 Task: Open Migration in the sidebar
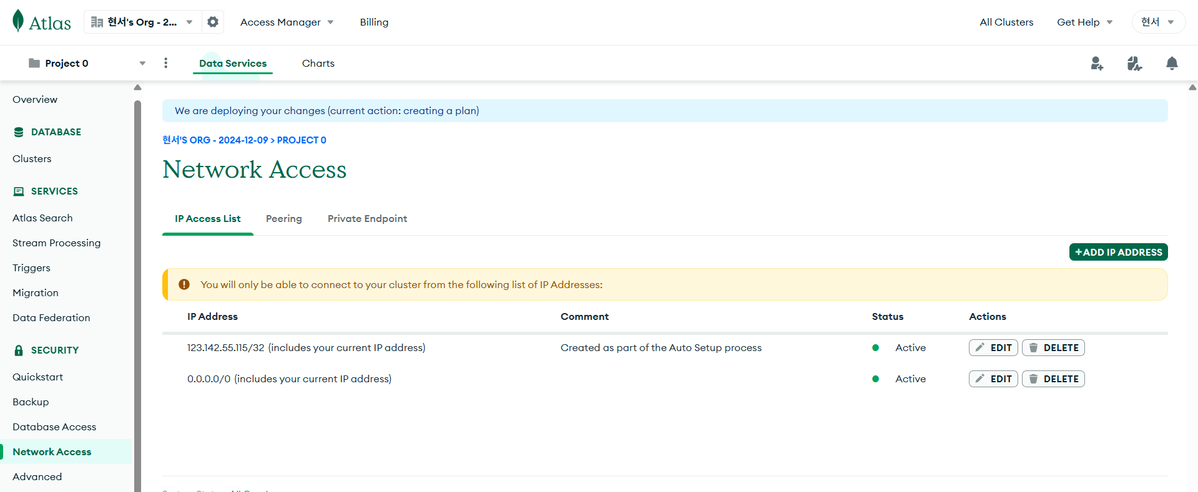[36, 293]
